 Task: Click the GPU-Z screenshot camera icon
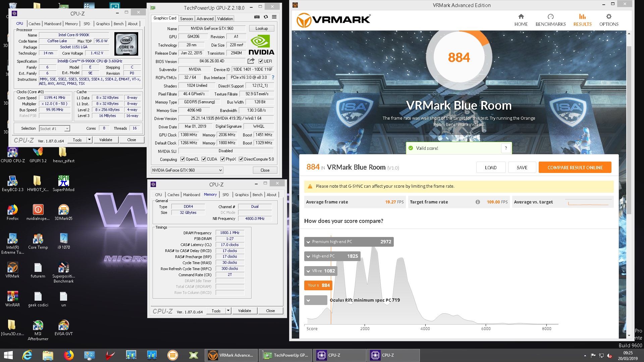pos(257,17)
